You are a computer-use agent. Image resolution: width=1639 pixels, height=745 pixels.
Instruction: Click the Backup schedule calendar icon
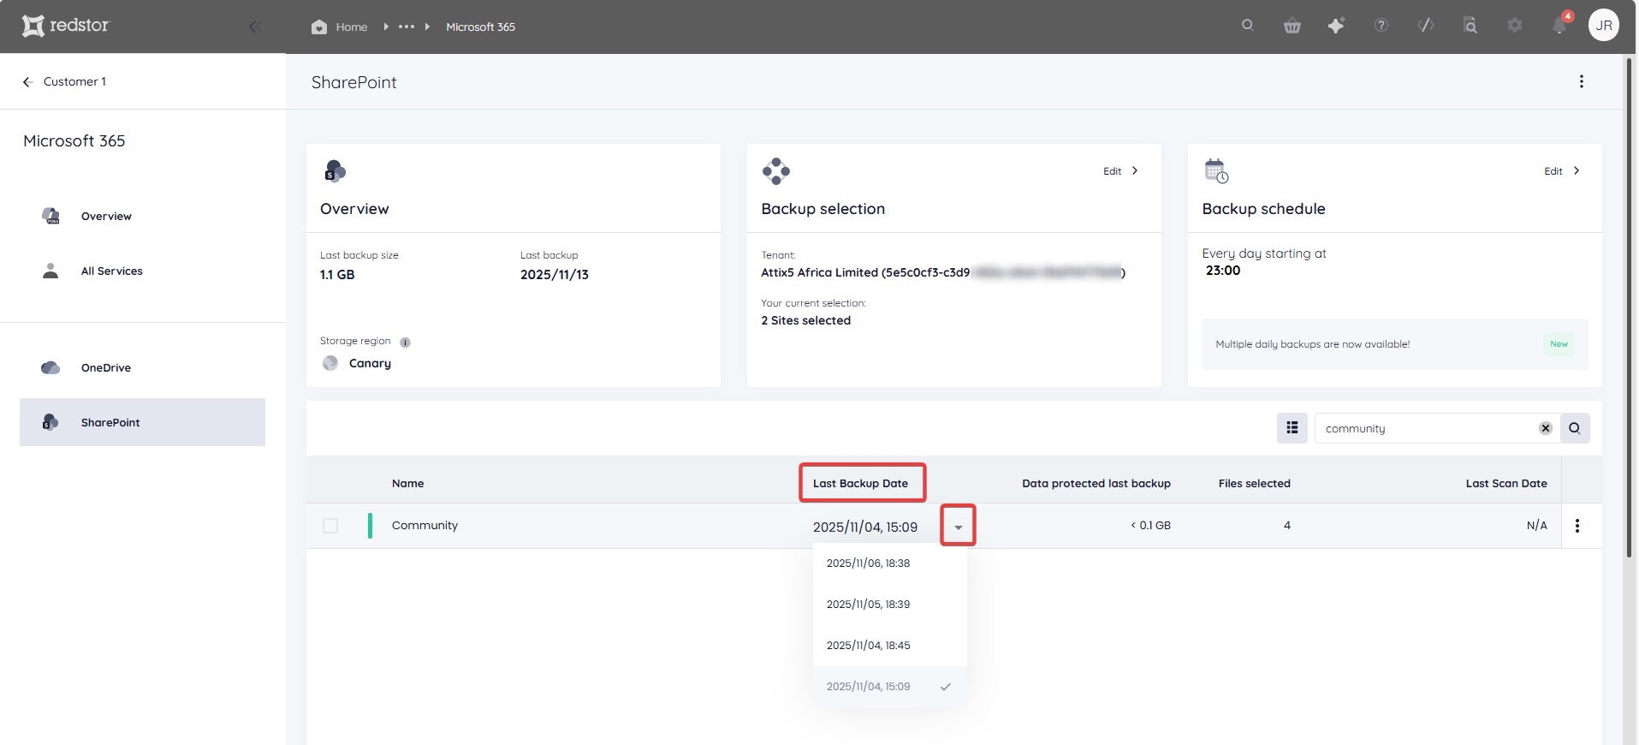click(x=1216, y=171)
